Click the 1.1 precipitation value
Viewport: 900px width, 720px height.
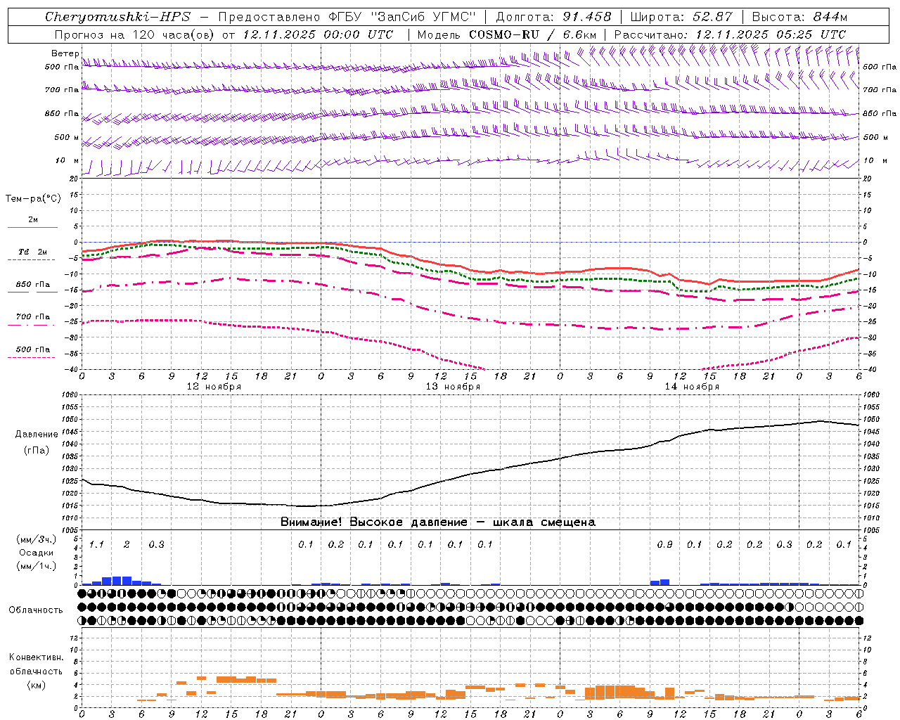(x=96, y=545)
